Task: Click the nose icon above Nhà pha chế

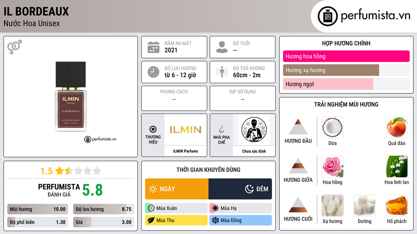Action: click(x=221, y=129)
